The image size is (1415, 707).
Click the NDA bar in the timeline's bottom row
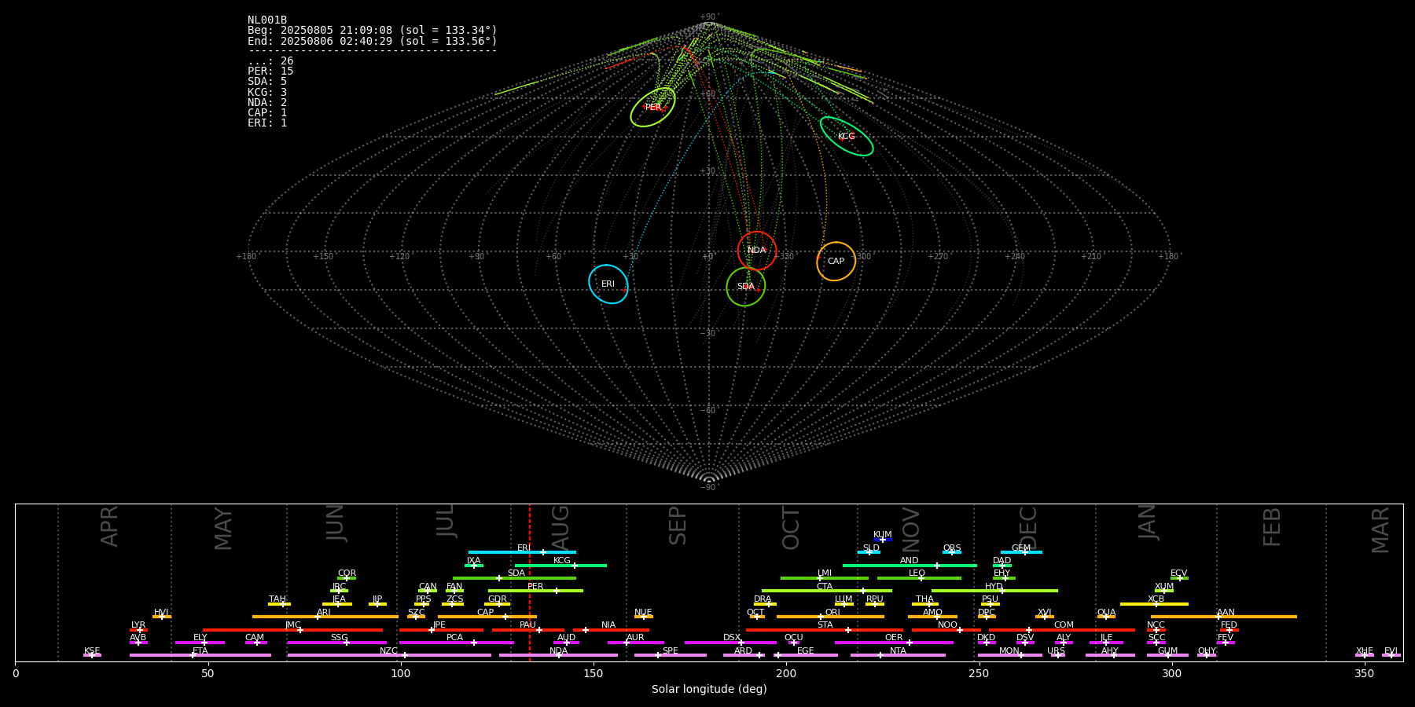tap(558, 655)
